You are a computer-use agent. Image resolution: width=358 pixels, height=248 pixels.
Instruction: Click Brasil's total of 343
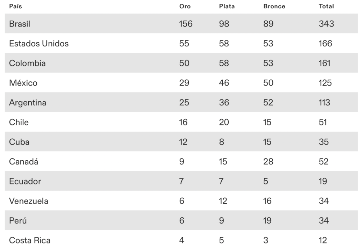[x=326, y=24]
